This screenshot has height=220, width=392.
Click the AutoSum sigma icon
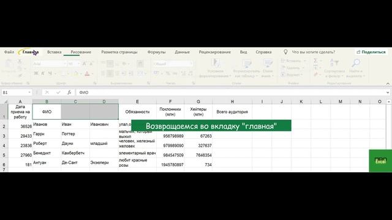pos(316,61)
